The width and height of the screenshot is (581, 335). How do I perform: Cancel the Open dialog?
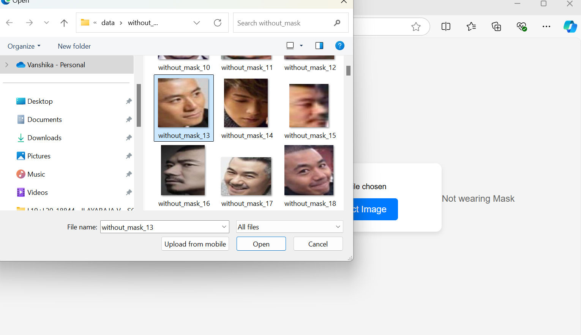click(318, 244)
